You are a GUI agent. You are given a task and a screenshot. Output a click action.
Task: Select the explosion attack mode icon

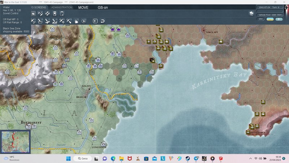pyautogui.click(x=76, y=21)
